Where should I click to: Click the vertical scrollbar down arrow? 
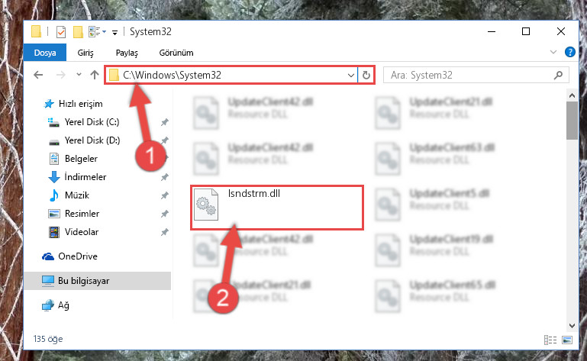tap(572, 325)
